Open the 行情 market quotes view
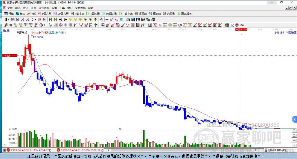This screenshot has height=159, width=297. [9, 14]
